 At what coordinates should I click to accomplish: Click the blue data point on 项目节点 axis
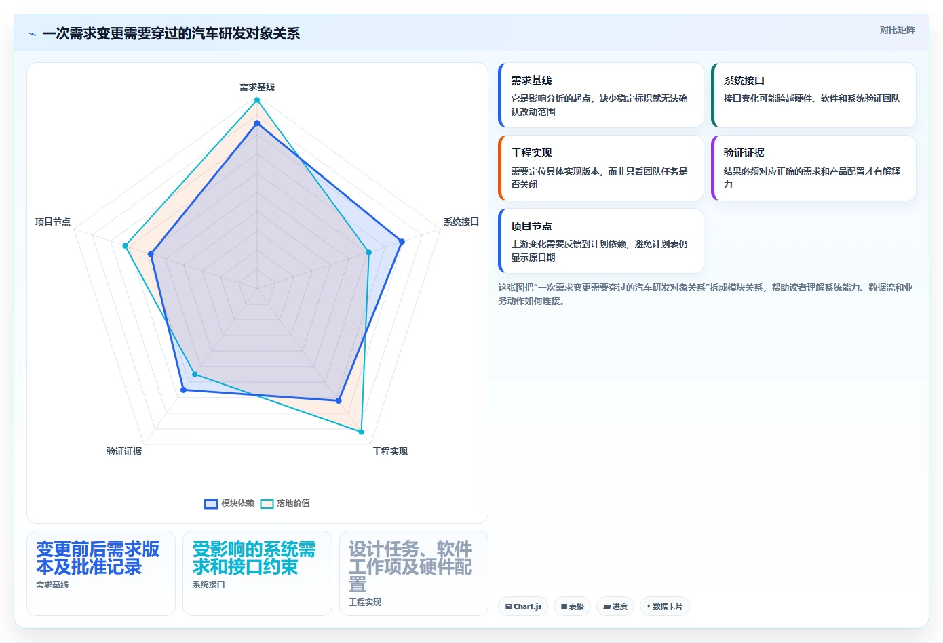(151, 254)
